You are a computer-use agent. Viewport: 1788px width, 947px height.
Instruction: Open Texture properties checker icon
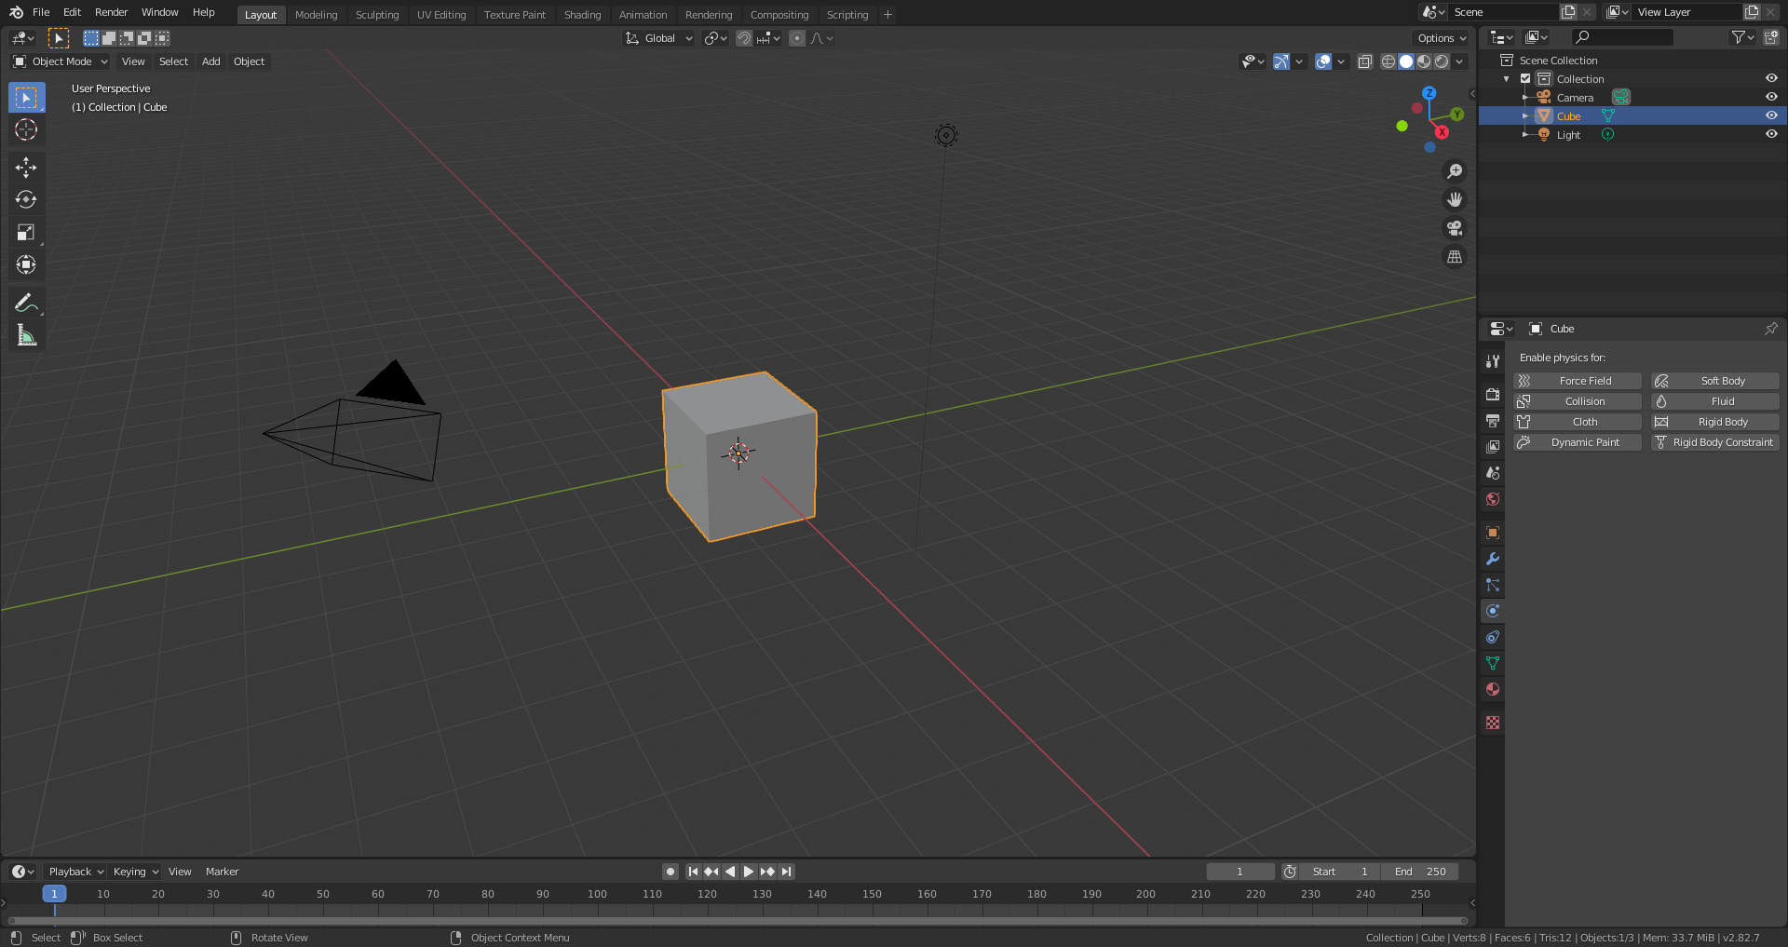(x=1493, y=723)
